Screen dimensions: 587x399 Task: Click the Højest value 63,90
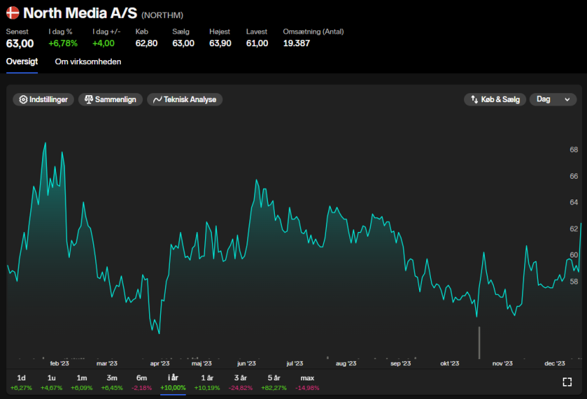coord(220,43)
